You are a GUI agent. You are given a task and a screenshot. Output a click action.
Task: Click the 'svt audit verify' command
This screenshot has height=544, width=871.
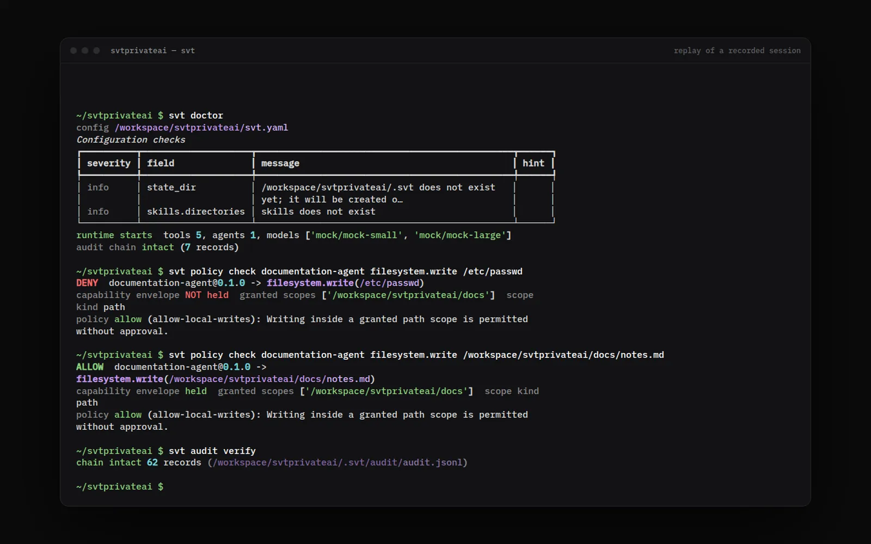[x=212, y=450]
